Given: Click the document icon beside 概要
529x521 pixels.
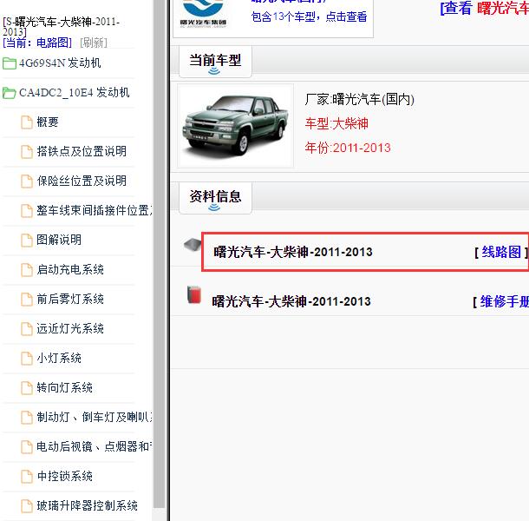Looking at the screenshot, I should pyautogui.click(x=27, y=122).
